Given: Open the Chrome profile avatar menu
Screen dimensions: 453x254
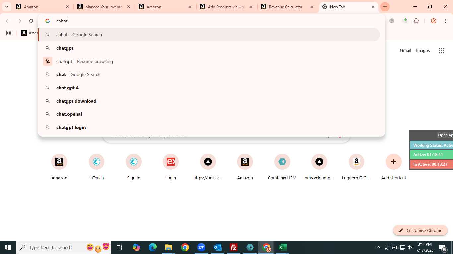Looking at the screenshot, I should pyautogui.click(x=433, y=21).
